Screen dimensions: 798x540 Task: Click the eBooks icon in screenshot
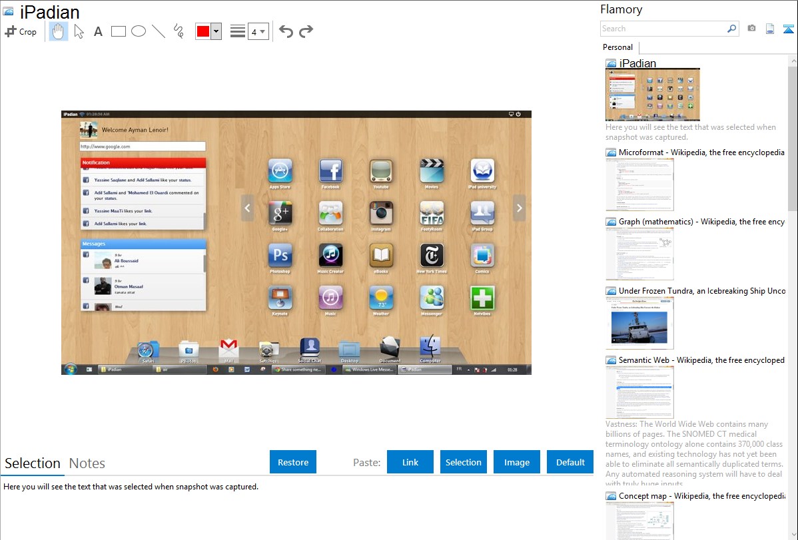coord(380,256)
